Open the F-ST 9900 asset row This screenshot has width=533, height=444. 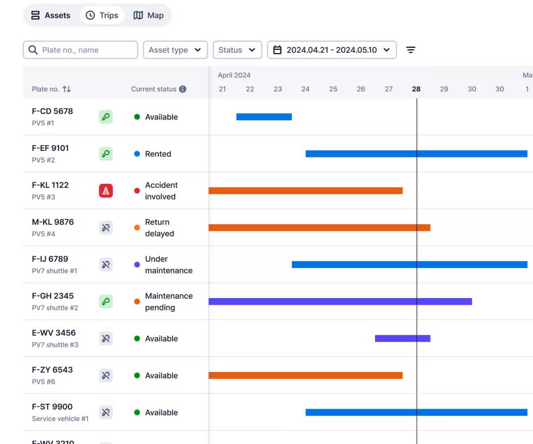click(52, 407)
